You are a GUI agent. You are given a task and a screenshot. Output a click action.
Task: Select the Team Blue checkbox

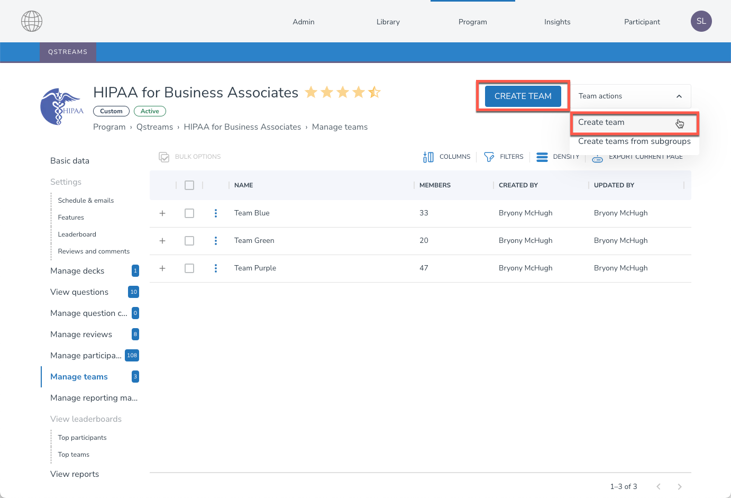click(189, 213)
